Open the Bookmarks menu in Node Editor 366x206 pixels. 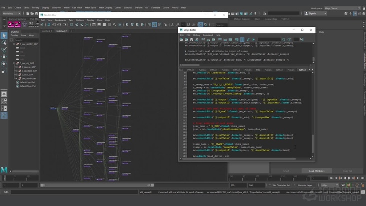(x=60, y=20)
